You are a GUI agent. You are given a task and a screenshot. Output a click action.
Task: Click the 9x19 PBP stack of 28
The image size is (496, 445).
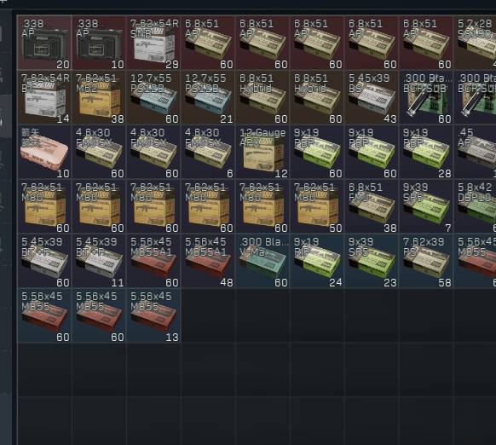(426, 153)
